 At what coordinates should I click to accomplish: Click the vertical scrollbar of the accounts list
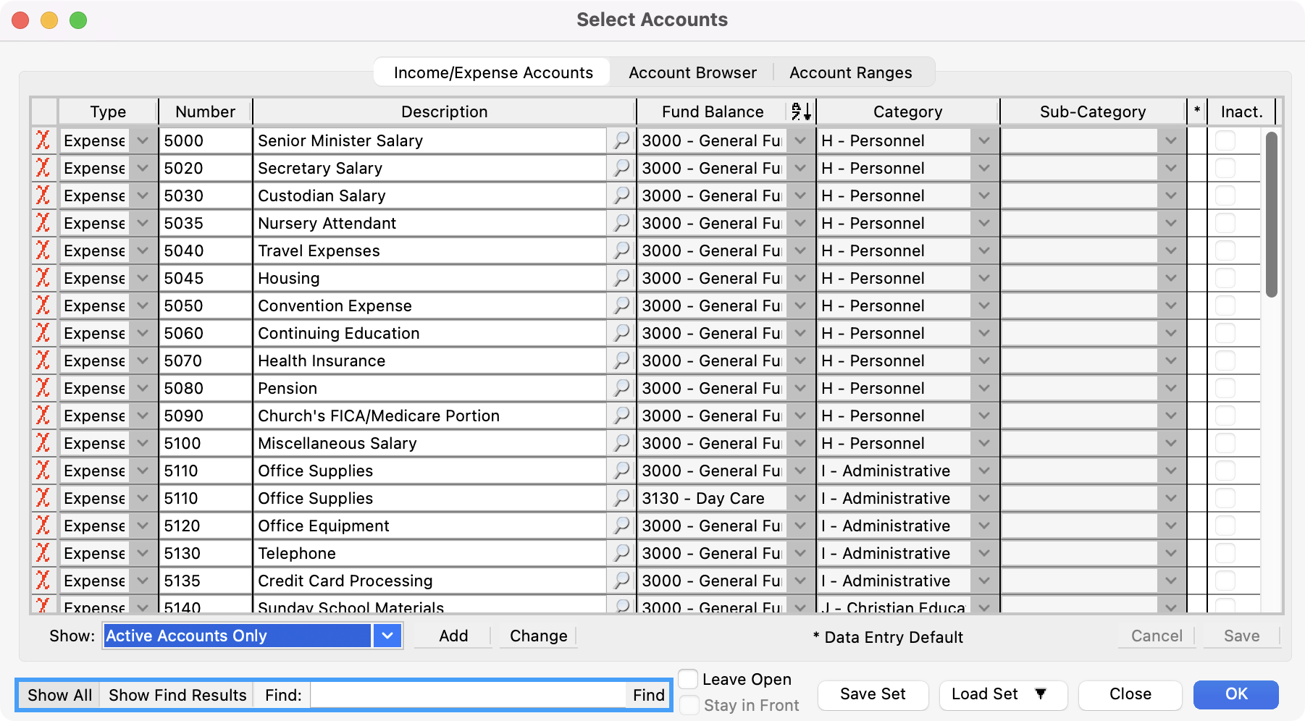pyautogui.click(x=1271, y=214)
